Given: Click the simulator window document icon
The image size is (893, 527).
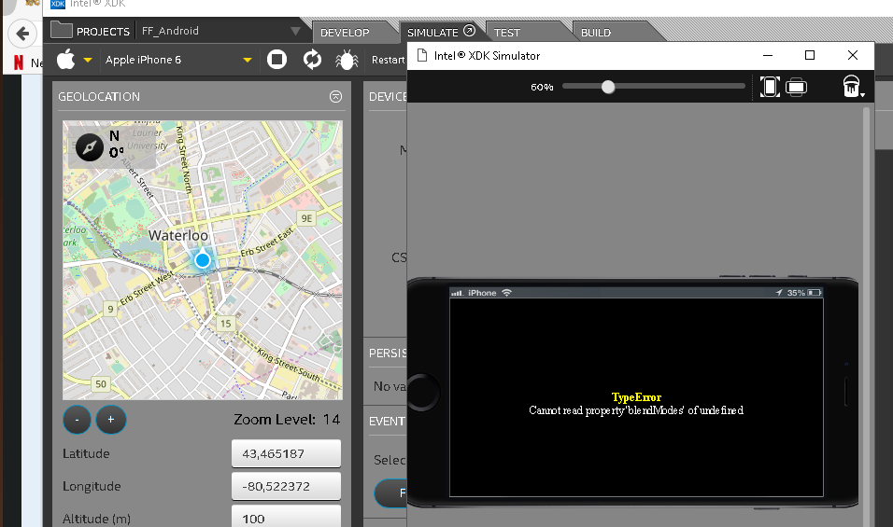Looking at the screenshot, I should 422,55.
